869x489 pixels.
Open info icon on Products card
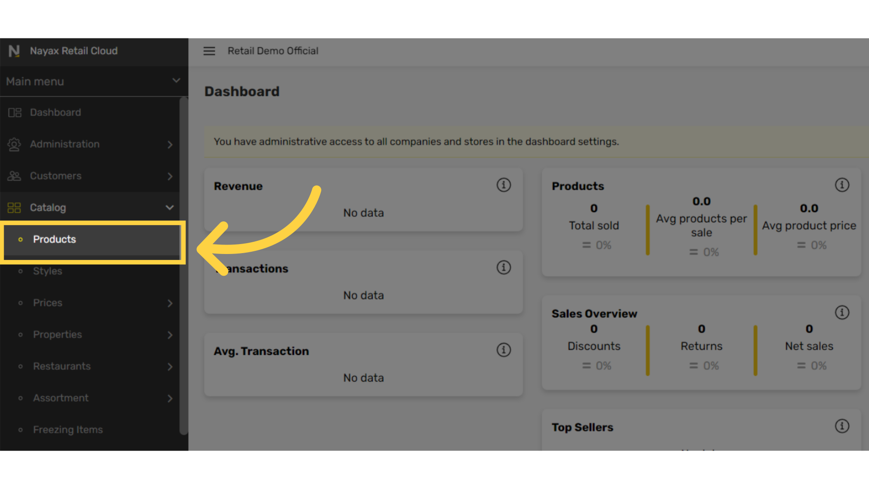[x=842, y=185]
